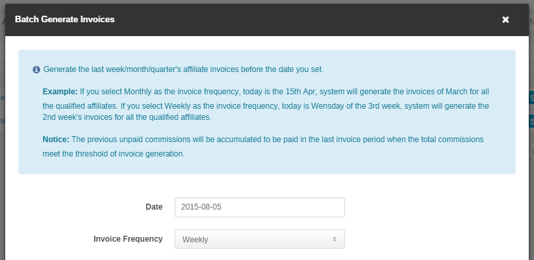Click the bold Notice: heading

pos(56,139)
